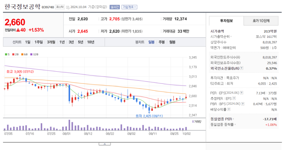The image size is (284, 150).
Task: Click the 외국인소진율 value 0.37%
Action: pos(271,68)
